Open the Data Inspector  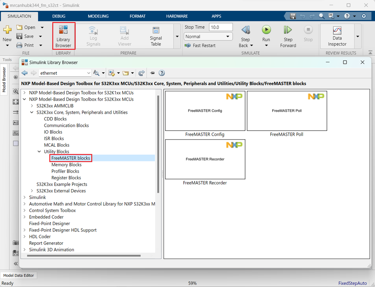[337, 36]
